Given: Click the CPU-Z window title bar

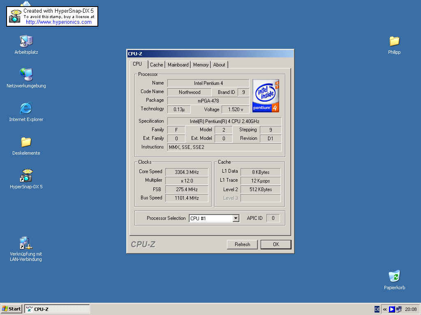Looking at the screenshot, I should (x=210, y=54).
